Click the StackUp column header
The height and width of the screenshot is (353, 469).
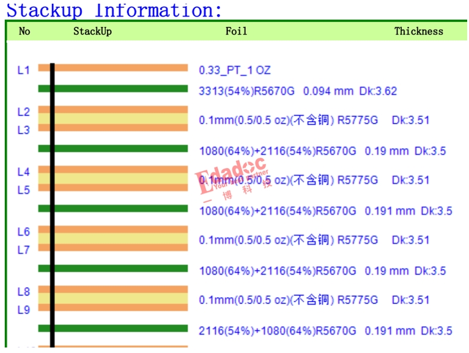[93, 31]
